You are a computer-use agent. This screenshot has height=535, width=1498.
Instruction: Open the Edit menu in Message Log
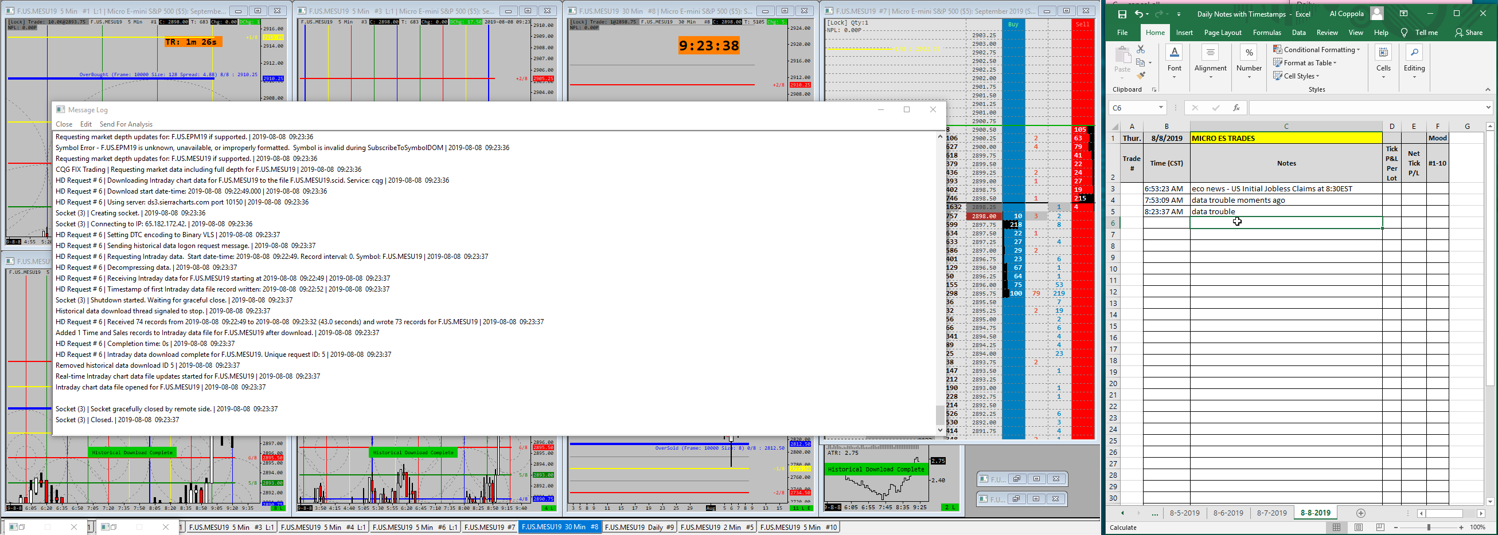(86, 124)
